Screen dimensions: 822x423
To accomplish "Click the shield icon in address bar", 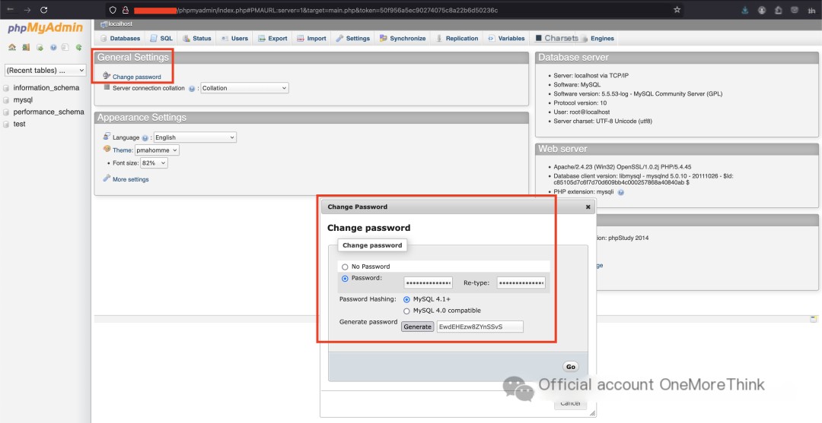I will coord(113,10).
